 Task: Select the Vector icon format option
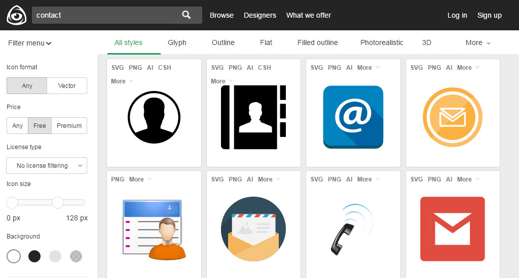[x=67, y=86]
